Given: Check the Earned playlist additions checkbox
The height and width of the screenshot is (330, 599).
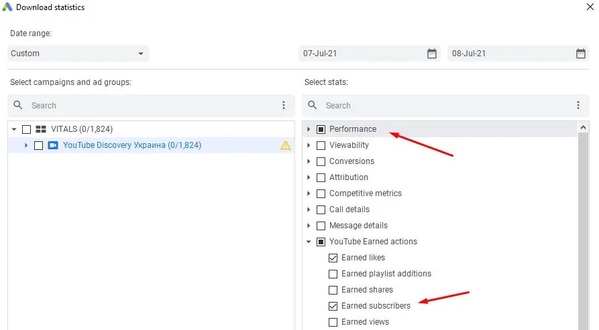Looking at the screenshot, I should [333, 274].
